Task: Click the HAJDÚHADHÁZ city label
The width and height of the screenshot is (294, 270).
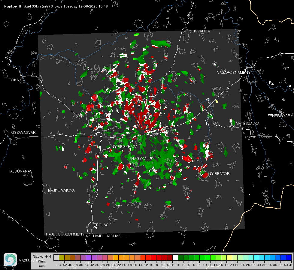Action: pos(107,236)
